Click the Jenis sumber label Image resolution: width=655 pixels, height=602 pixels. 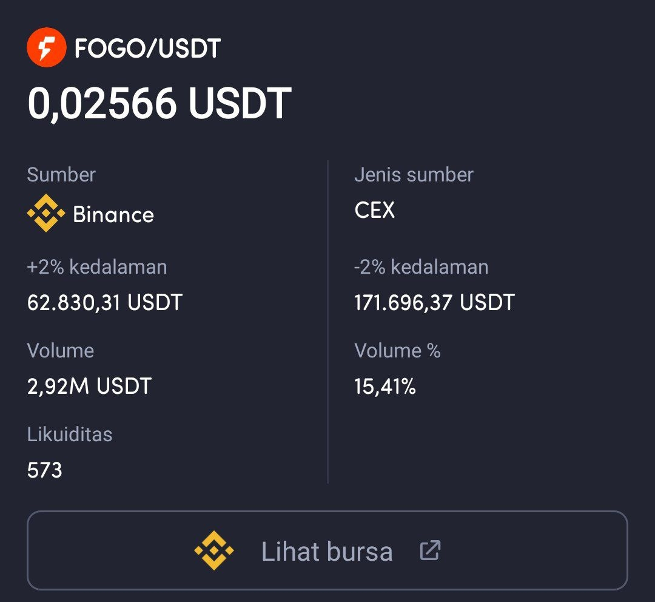414,175
